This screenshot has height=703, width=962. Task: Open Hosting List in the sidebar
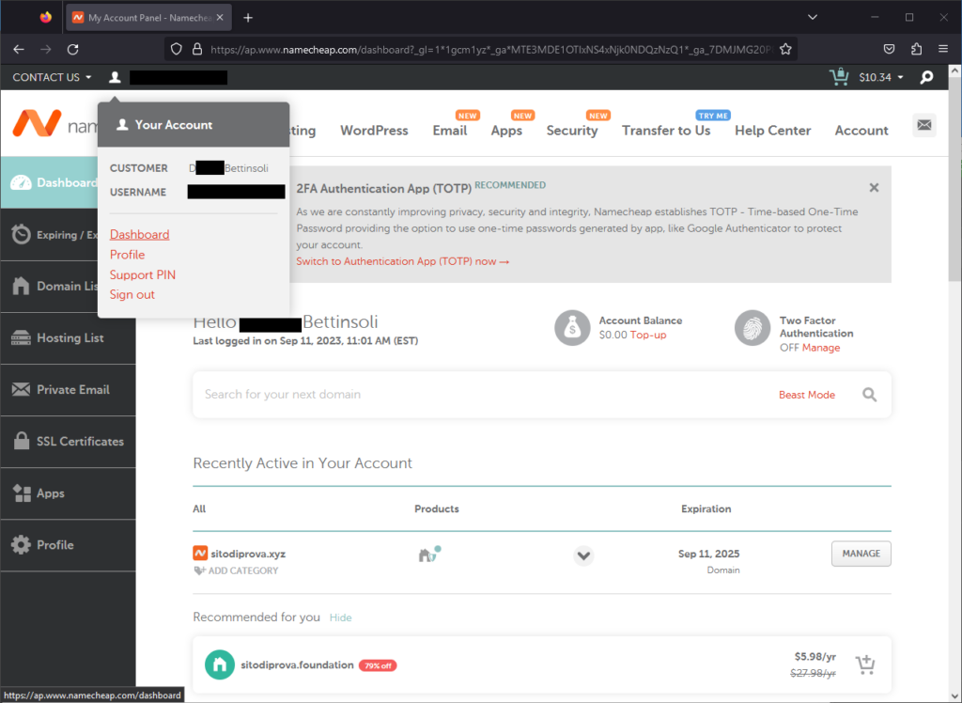(68, 337)
